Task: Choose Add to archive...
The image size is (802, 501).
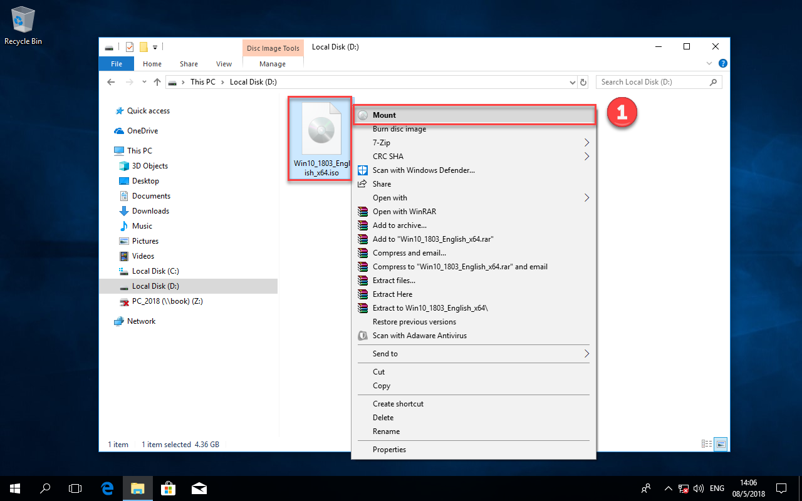Action: point(474,225)
